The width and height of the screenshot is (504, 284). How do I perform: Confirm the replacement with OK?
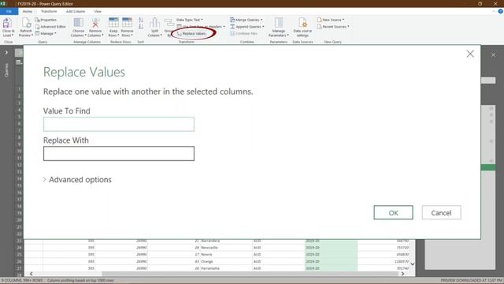click(x=393, y=212)
